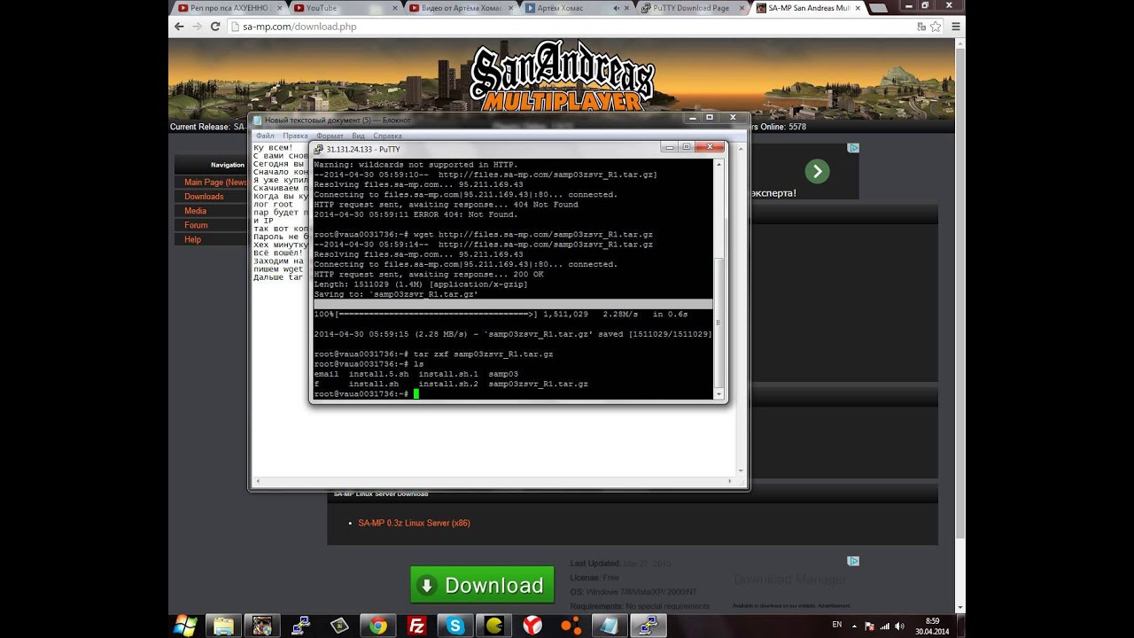Click the sa-mp.com/download.php address bar
Image resolution: width=1134 pixels, height=638 pixels.
click(567, 27)
